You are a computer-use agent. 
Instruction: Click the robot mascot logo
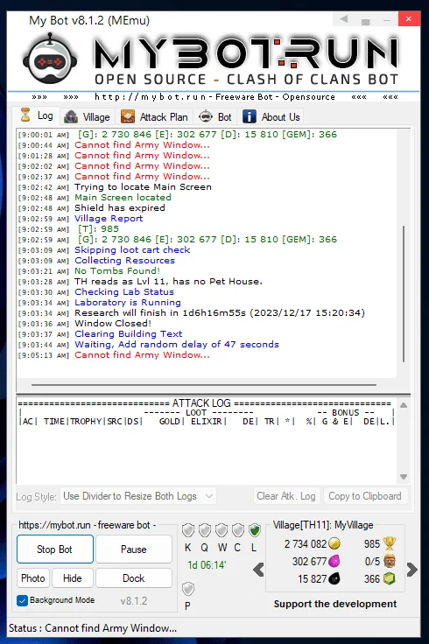[50, 59]
